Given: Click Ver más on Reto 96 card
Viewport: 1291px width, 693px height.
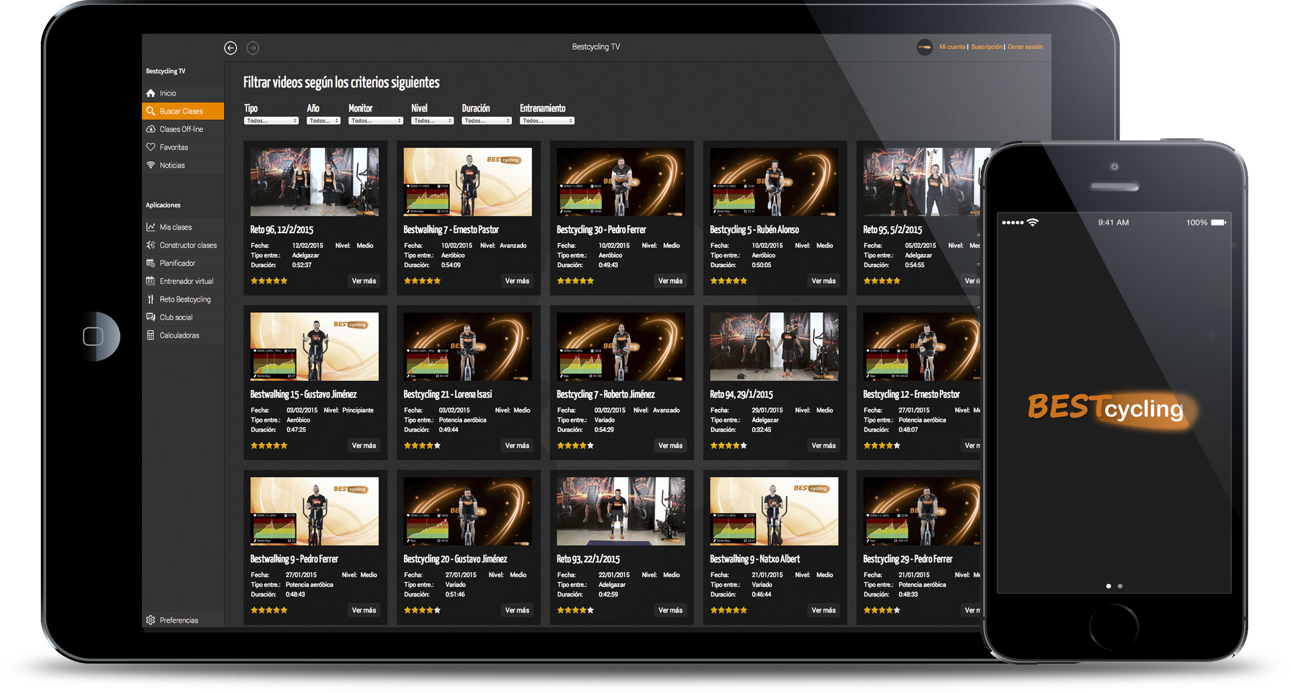Looking at the screenshot, I should click(363, 281).
